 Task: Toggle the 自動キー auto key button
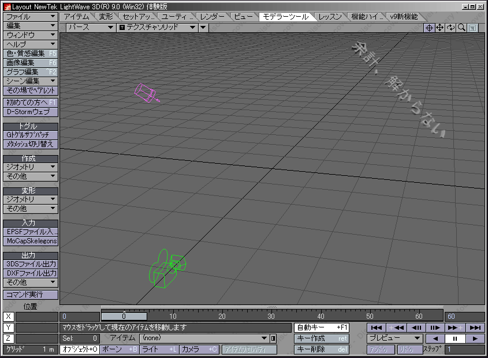pyautogui.click(x=322, y=327)
